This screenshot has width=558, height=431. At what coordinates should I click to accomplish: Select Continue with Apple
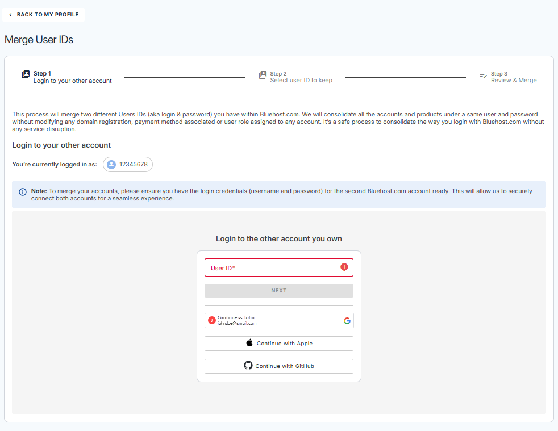278,343
